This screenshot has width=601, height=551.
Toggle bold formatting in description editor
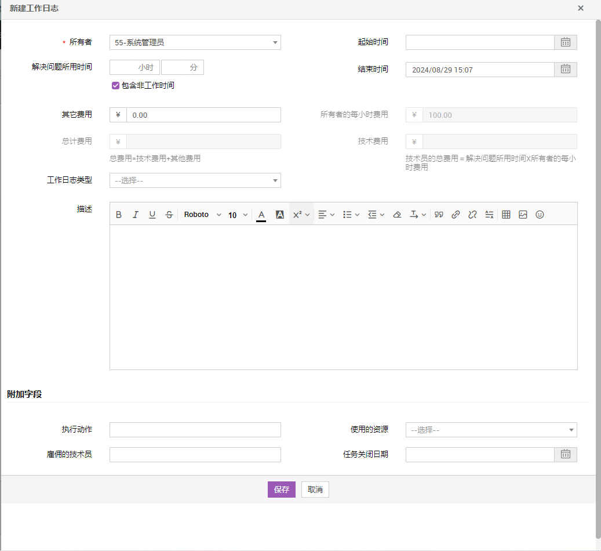coord(119,215)
